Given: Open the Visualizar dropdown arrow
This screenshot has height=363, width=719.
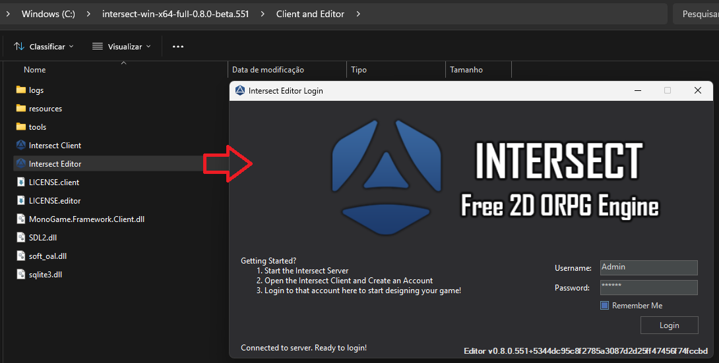Looking at the screenshot, I should (x=148, y=47).
